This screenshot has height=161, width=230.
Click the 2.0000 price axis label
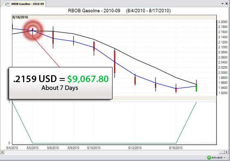(223, 73)
